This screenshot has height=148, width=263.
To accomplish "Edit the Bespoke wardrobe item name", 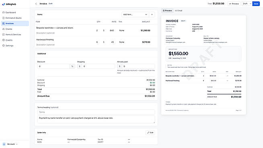I will [x=65, y=28].
